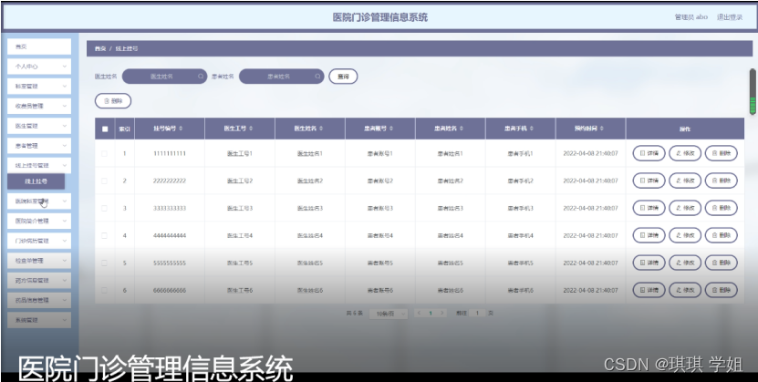Open 详情 for row 1111111111

coord(649,153)
